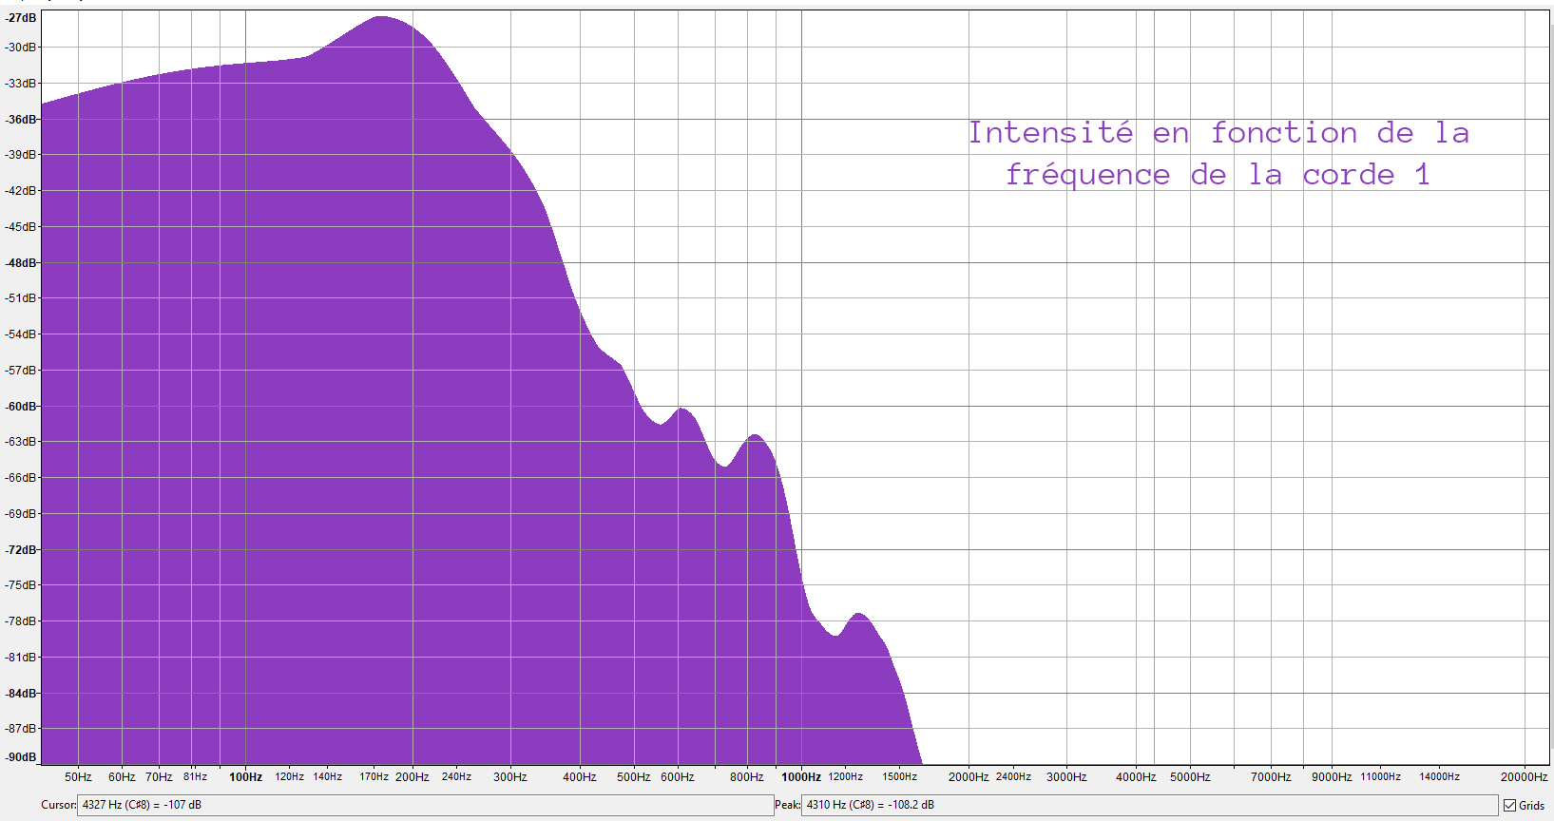This screenshot has height=821, width=1554.
Task: Click the 5000Hz frequency axis label
Action: tap(1190, 777)
